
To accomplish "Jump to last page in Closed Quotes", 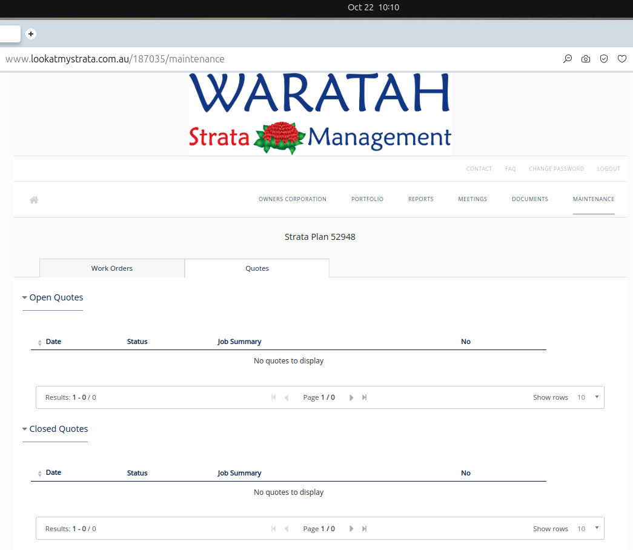I will click(x=364, y=529).
